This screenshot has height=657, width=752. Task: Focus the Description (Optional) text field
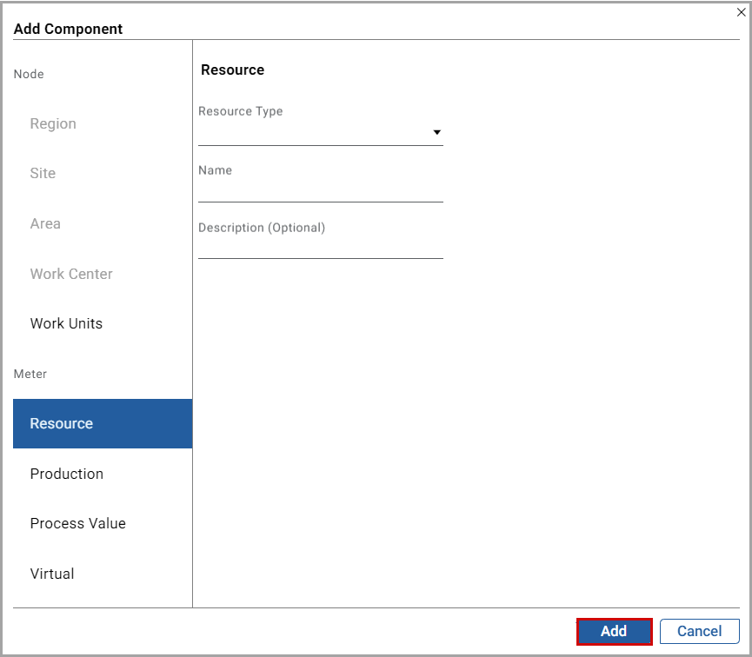[320, 248]
